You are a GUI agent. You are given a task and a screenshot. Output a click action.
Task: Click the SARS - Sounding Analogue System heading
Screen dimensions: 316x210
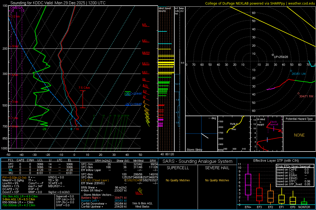tap(198, 161)
